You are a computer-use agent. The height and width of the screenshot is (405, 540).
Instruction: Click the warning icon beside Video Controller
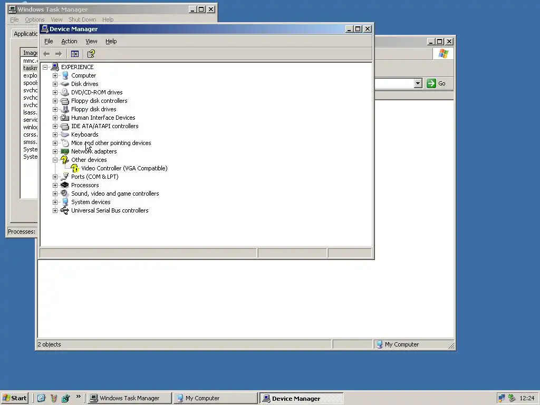point(75,168)
